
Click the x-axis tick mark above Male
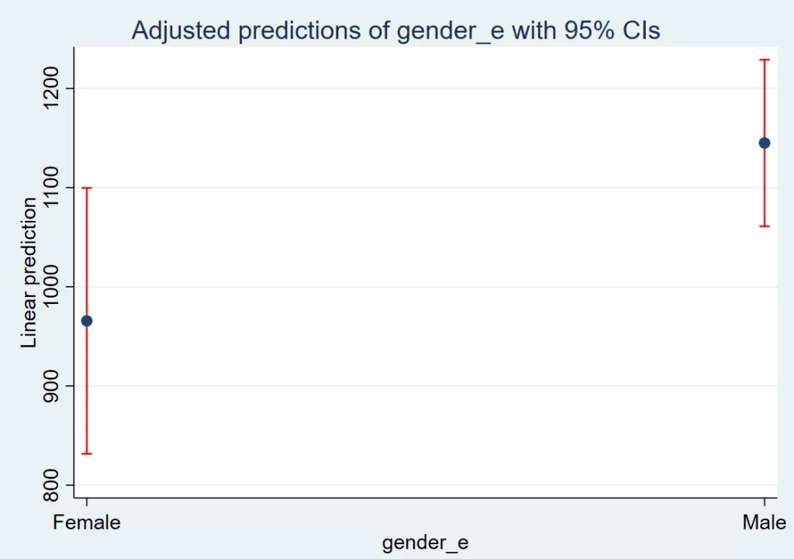[765, 502]
